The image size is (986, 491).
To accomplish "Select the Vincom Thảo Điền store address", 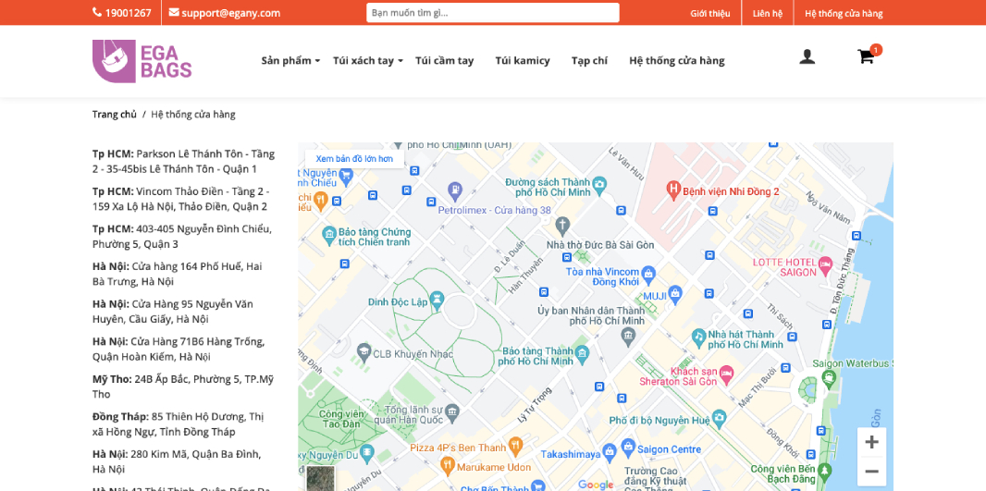I will [x=181, y=199].
